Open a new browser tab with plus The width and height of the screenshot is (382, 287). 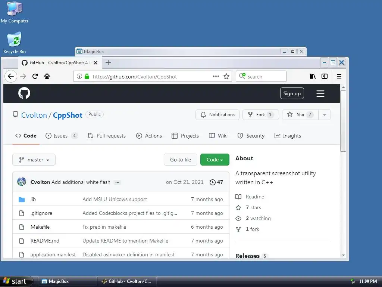click(x=108, y=62)
